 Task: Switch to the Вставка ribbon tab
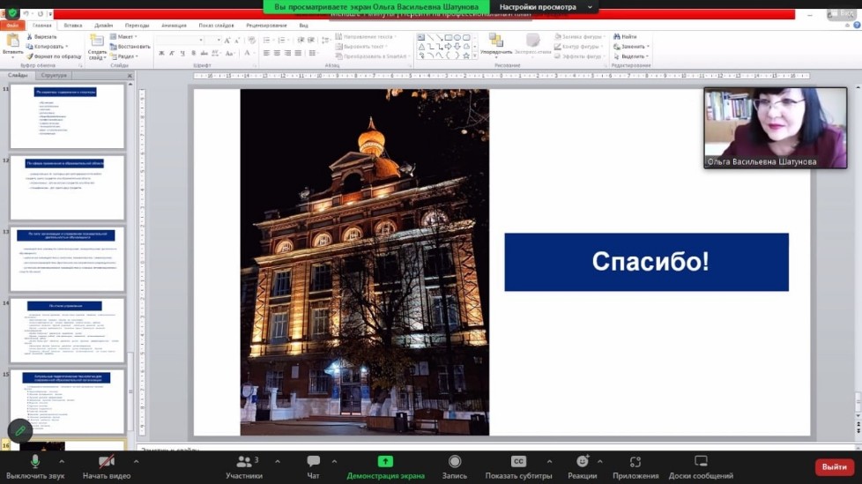[73, 26]
